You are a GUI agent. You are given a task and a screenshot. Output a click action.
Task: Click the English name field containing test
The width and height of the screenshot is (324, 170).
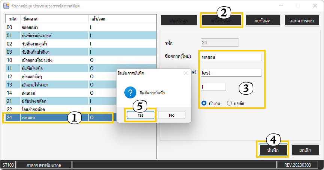(x=231, y=73)
